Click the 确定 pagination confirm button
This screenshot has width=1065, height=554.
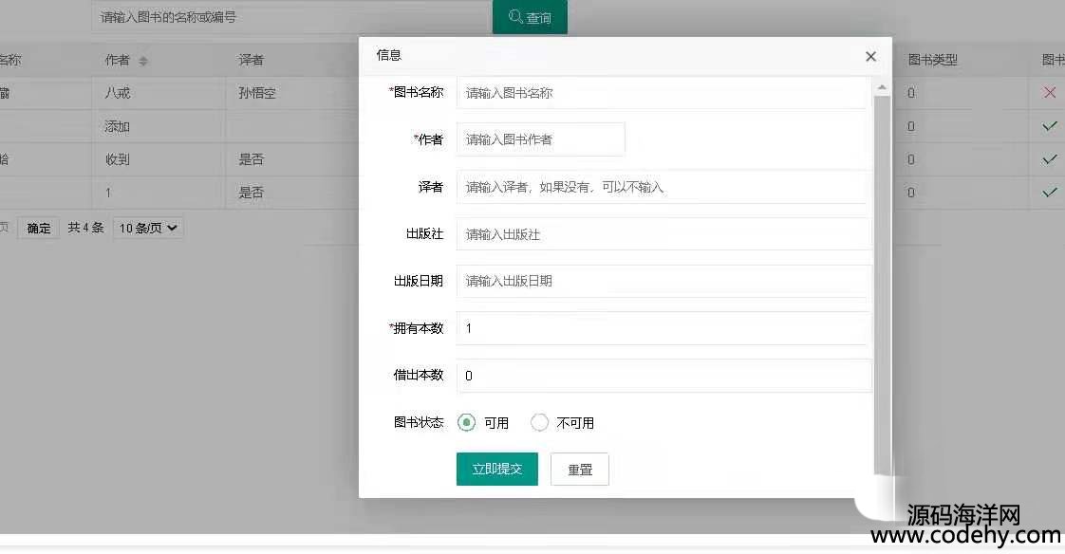39,228
